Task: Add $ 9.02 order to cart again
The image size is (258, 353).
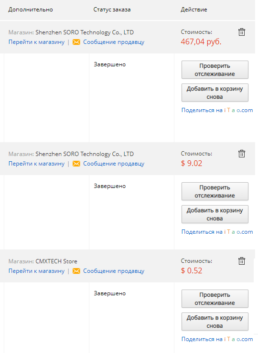Action: point(215,214)
